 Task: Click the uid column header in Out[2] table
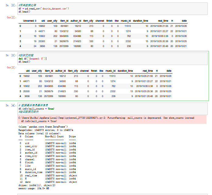coord(43,21)
